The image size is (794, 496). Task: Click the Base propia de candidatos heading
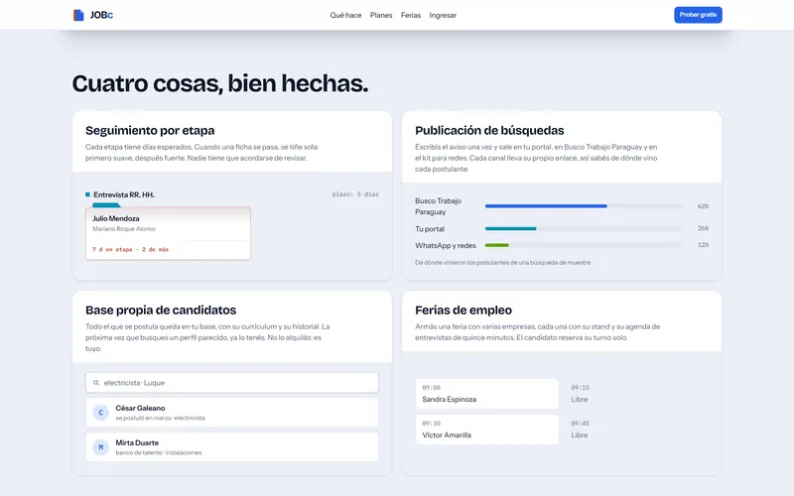161,310
